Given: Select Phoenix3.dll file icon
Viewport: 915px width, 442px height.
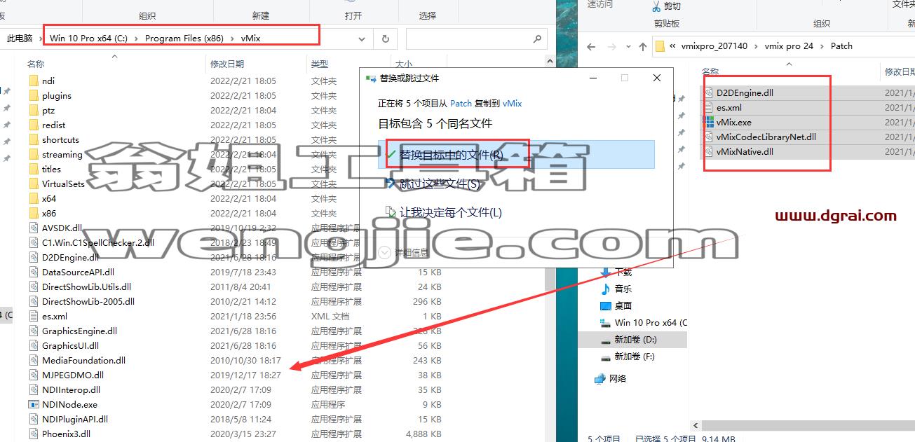Looking at the screenshot, I should [34, 434].
